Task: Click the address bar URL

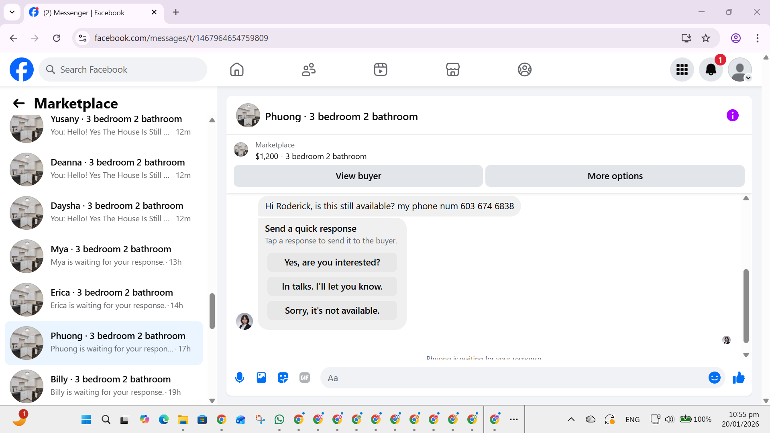Action: pyautogui.click(x=181, y=38)
